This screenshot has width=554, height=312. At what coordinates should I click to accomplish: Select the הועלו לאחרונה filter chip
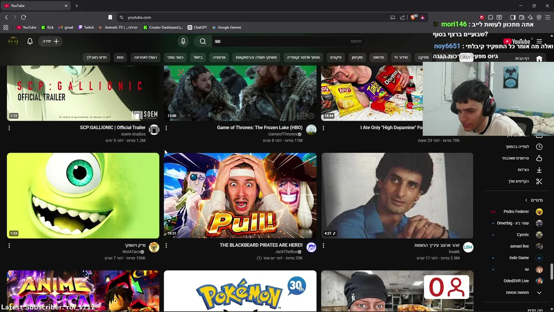click(x=145, y=57)
